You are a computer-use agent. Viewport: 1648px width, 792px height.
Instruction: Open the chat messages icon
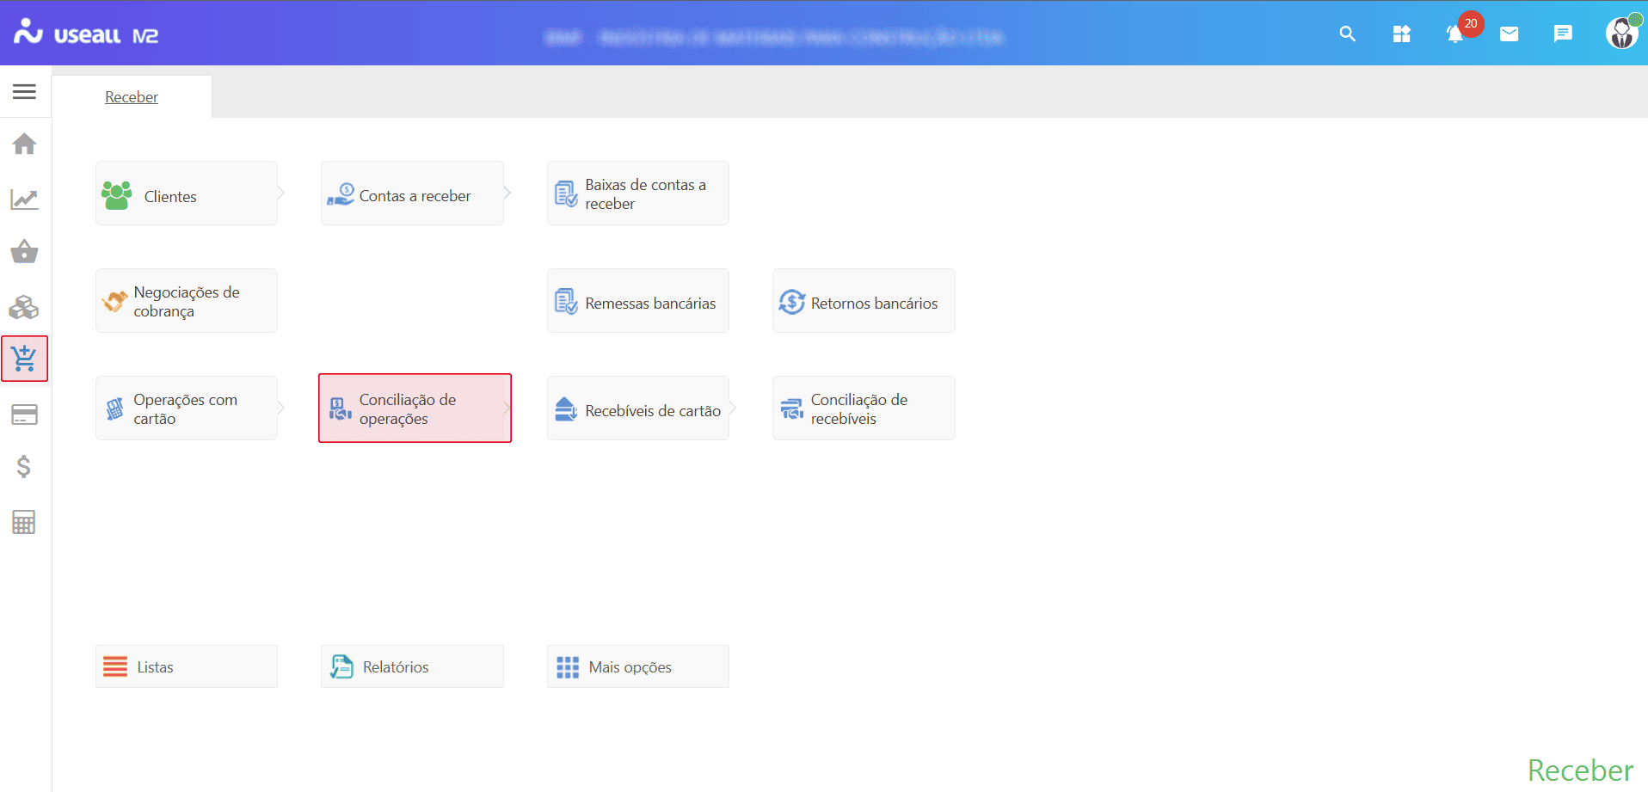pos(1563,34)
